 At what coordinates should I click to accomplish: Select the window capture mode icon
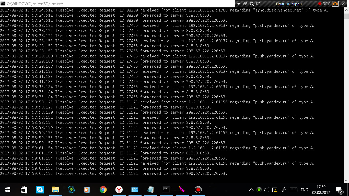[245, 4]
